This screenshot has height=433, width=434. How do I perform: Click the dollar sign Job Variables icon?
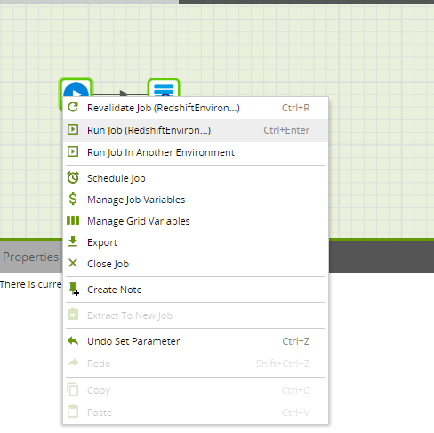73,199
